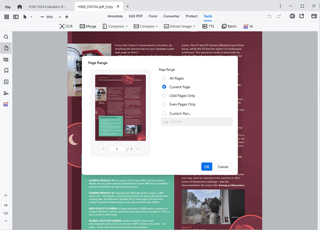Open the Batch tool
The height and width of the screenshot is (230, 320).
pos(229,26)
